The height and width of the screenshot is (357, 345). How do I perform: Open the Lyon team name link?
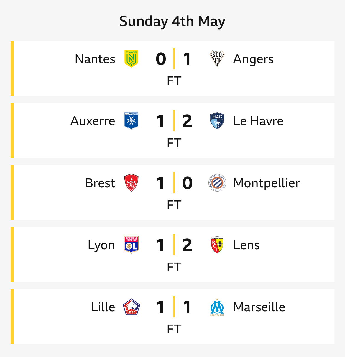[101, 245]
